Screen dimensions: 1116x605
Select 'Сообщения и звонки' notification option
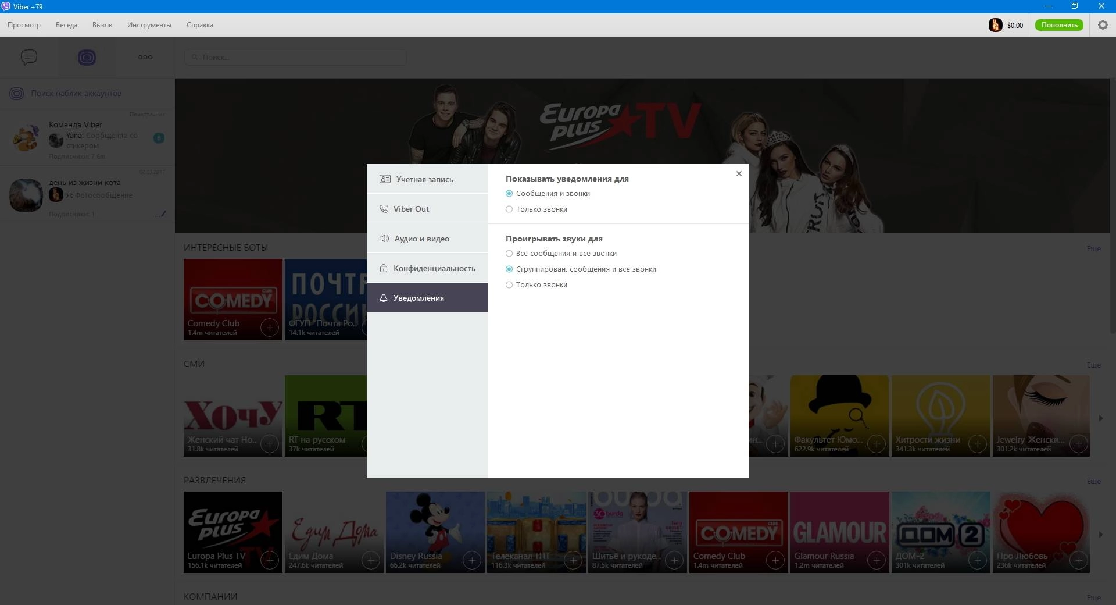(509, 194)
